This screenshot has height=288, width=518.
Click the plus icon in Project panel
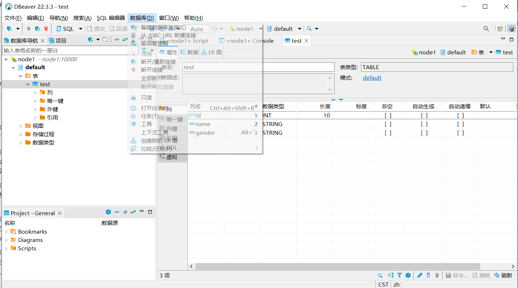(x=125, y=212)
